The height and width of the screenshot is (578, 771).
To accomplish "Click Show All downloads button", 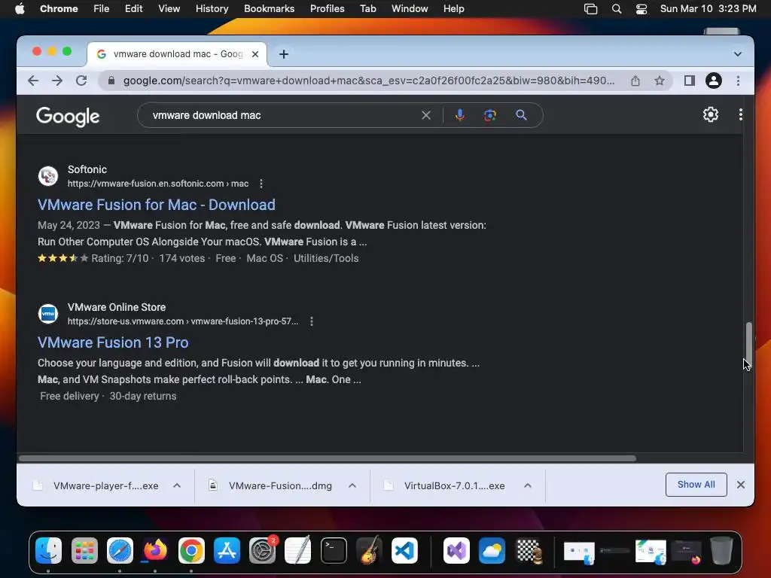I will 696,485.
